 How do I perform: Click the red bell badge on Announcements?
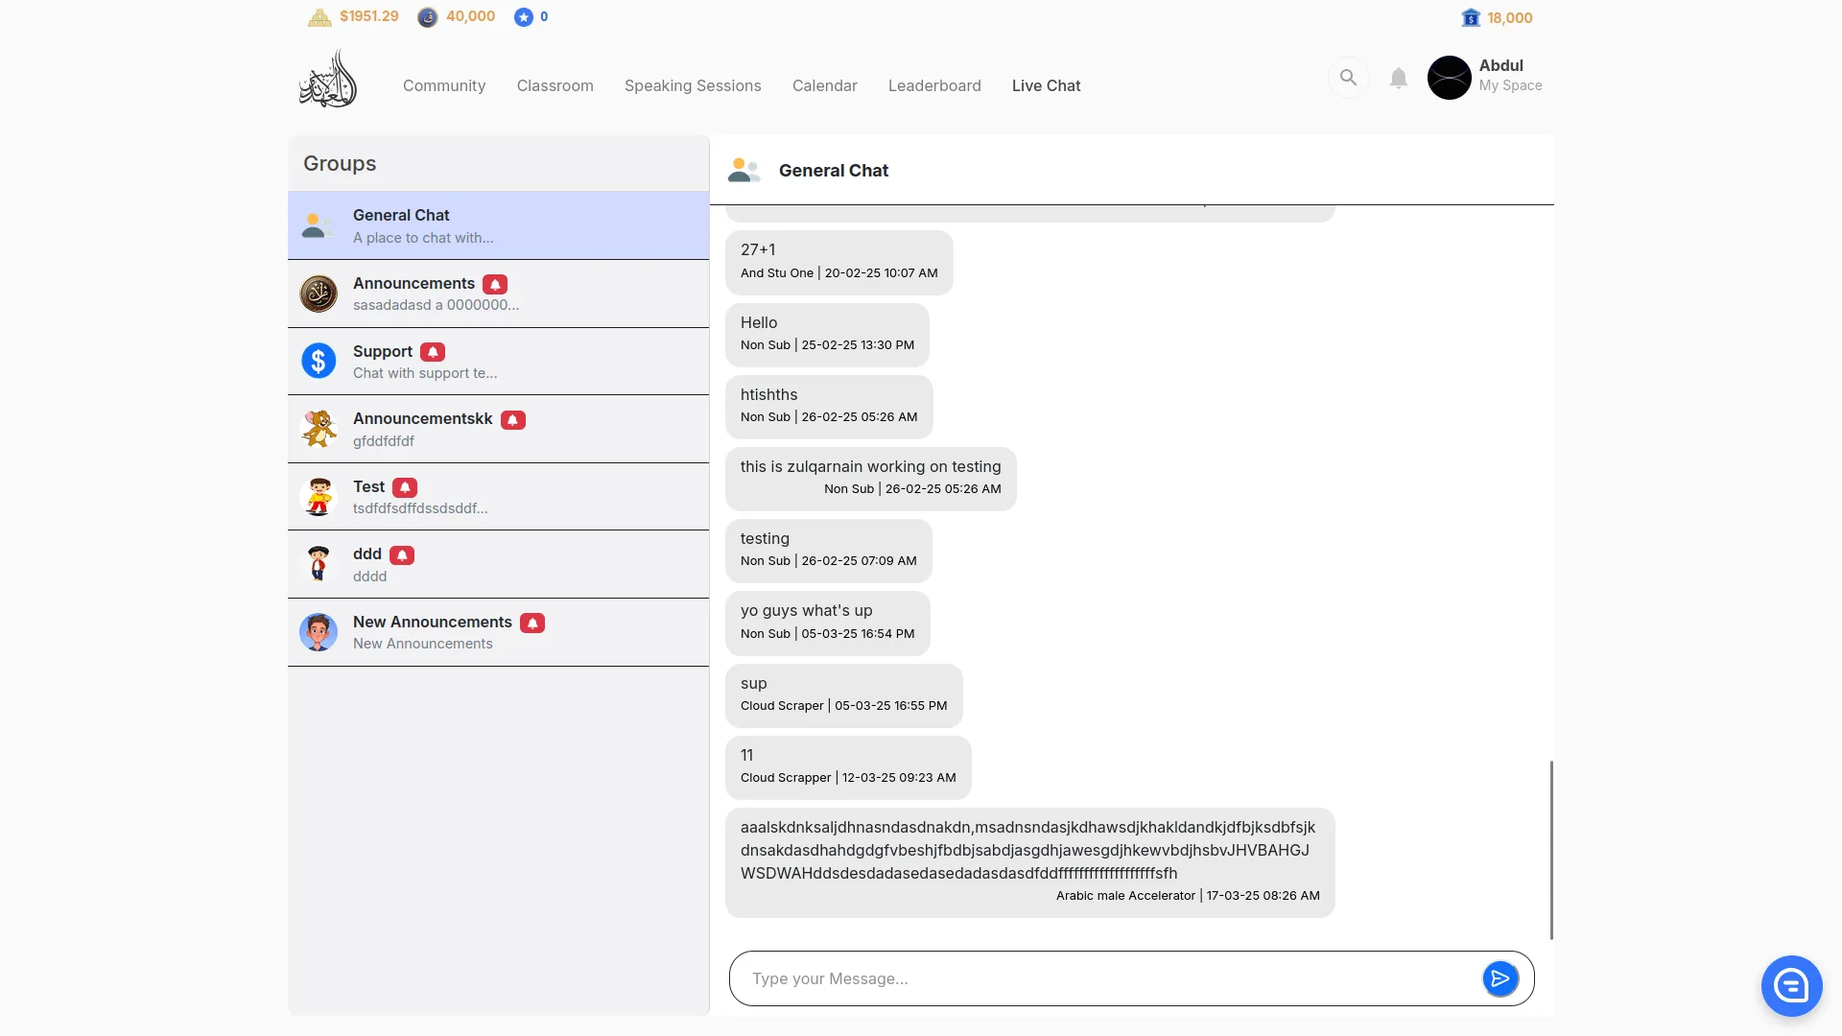tap(495, 284)
